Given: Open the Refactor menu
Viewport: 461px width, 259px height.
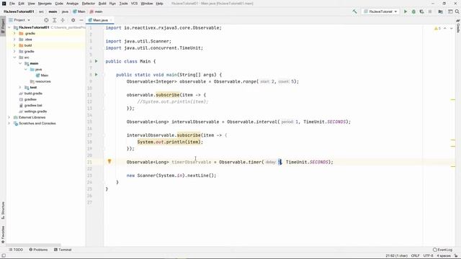Looking at the screenshot, I should (x=88, y=4).
